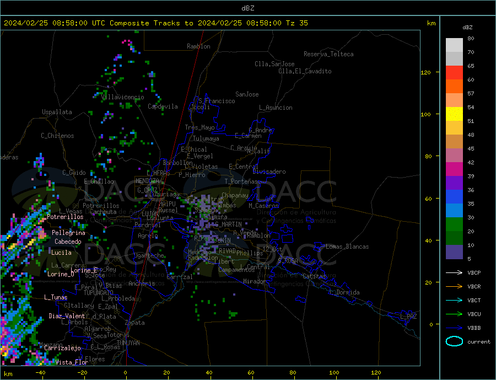Click the Ugarteche map label

coord(149,255)
